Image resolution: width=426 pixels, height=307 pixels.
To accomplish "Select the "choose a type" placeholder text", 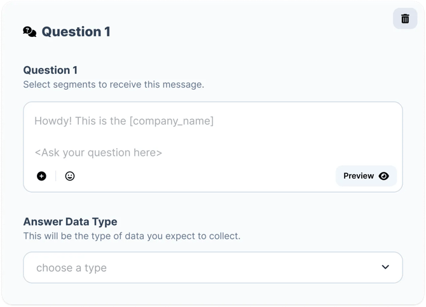I will point(71,268).
